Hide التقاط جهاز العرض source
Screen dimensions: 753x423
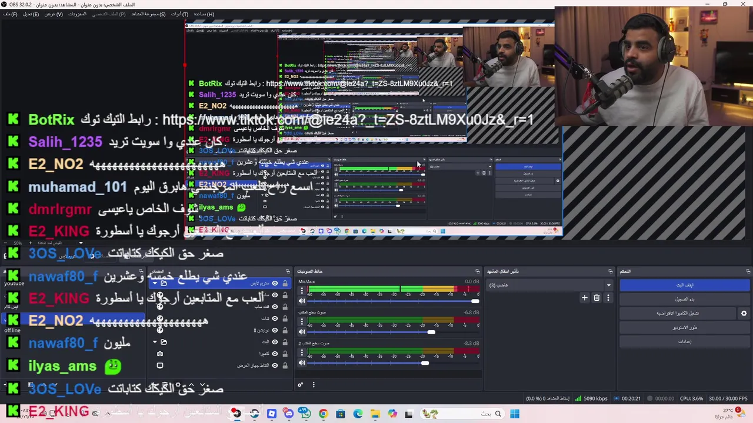[275, 365]
